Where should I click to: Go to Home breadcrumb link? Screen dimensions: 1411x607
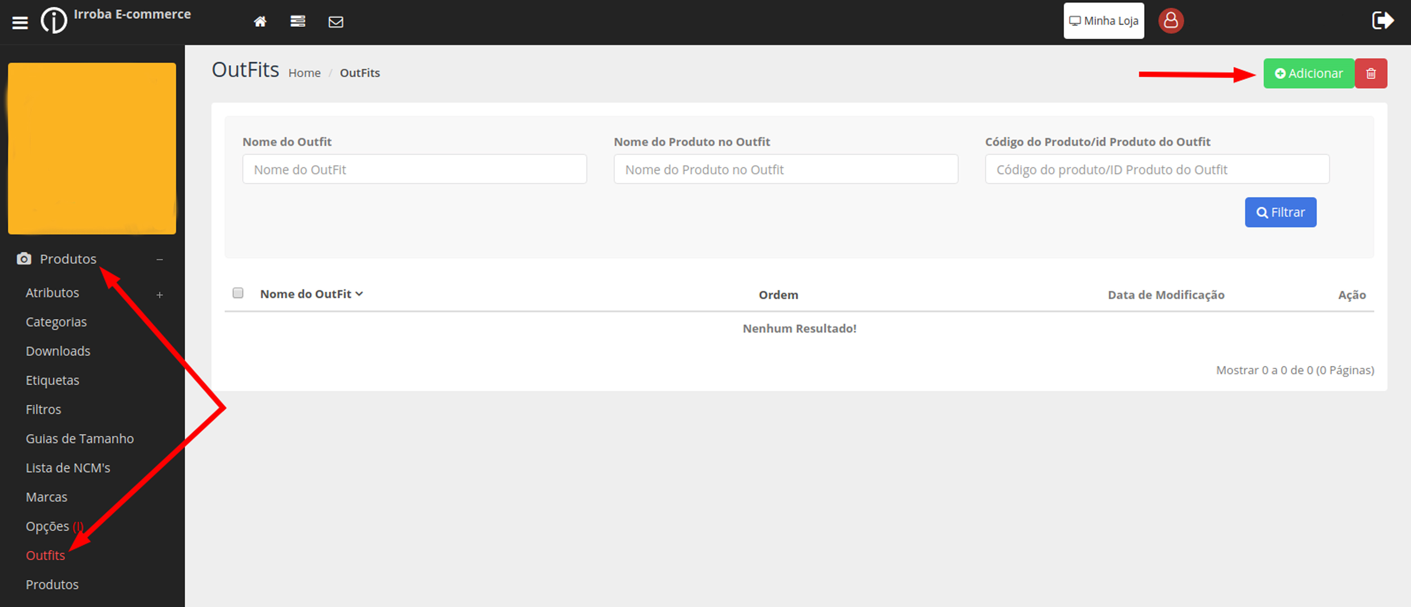tap(304, 73)
